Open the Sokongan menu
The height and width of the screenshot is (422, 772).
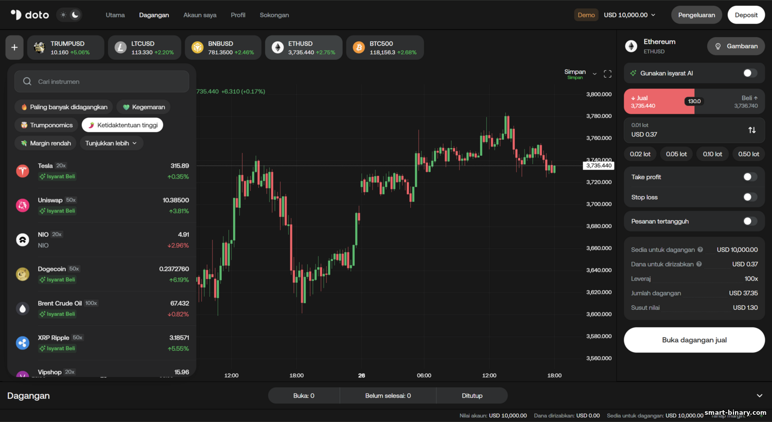(274, 15)
